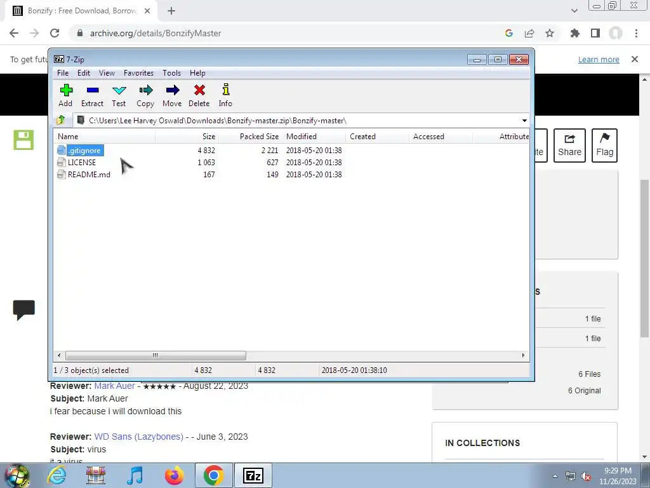Viewport: 650px width, 488px height.
Task: Click the Copy toolbar icon
Action: 145,95
